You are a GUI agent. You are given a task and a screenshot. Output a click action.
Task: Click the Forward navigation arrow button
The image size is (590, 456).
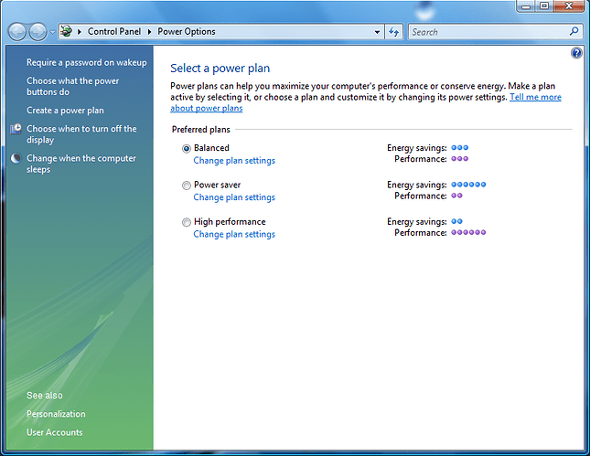point(37,32)
